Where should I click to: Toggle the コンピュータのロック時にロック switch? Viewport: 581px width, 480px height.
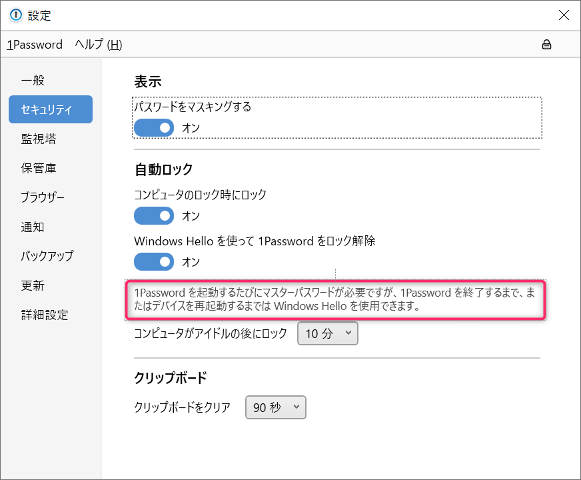[154, 216]
